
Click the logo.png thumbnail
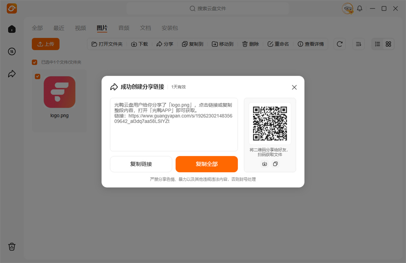(x=59, y=92)
